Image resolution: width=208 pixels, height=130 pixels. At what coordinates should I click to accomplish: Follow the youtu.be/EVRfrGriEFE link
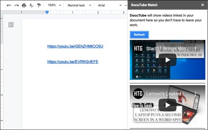73,62
